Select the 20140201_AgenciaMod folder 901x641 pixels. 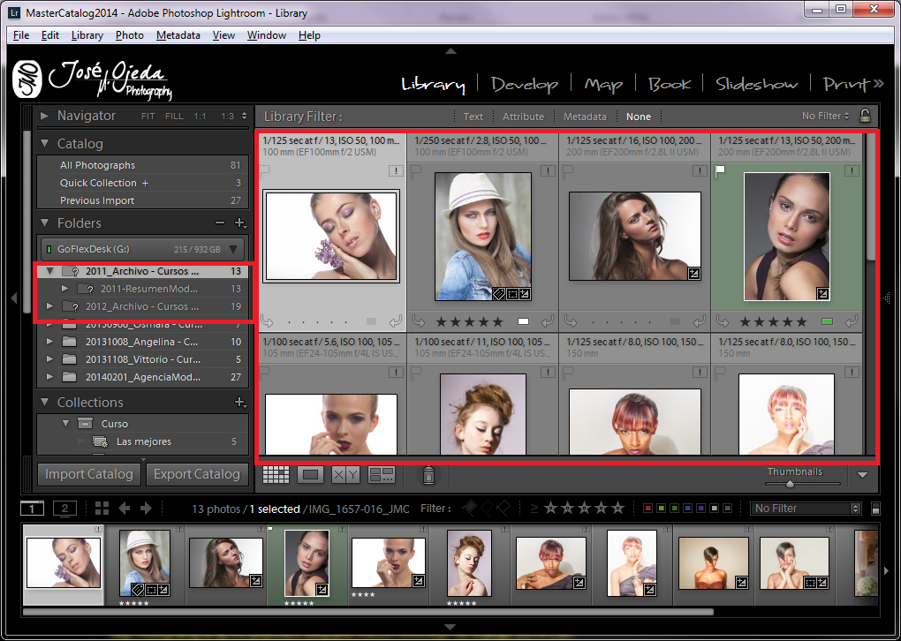click(x=142, y=377)
